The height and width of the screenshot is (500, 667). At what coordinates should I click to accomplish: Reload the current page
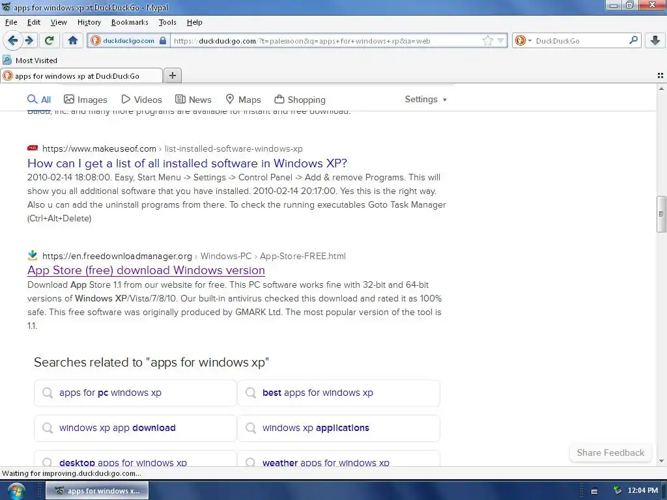[50, 40]
